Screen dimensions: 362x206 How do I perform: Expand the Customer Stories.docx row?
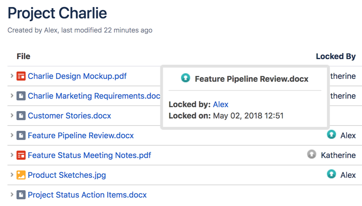12,116
